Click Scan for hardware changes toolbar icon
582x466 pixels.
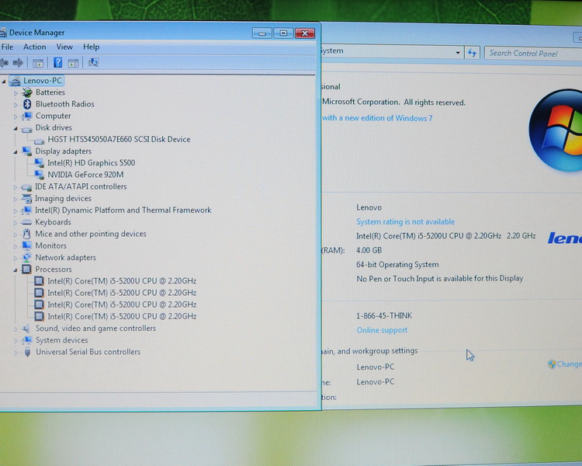(x=93, y=62)
